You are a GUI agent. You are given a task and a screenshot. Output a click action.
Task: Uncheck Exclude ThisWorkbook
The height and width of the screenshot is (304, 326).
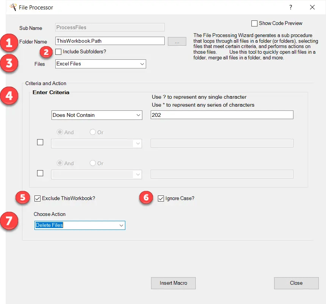(37, 198)
